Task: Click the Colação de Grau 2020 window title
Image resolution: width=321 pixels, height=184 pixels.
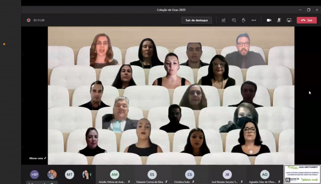Action: [171, 10]
